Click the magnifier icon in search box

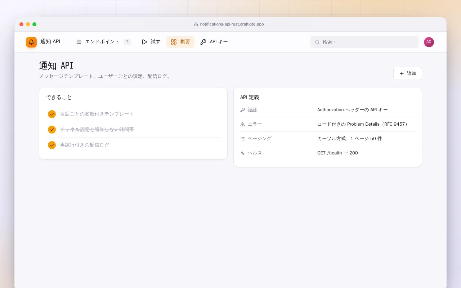point(317,42)
